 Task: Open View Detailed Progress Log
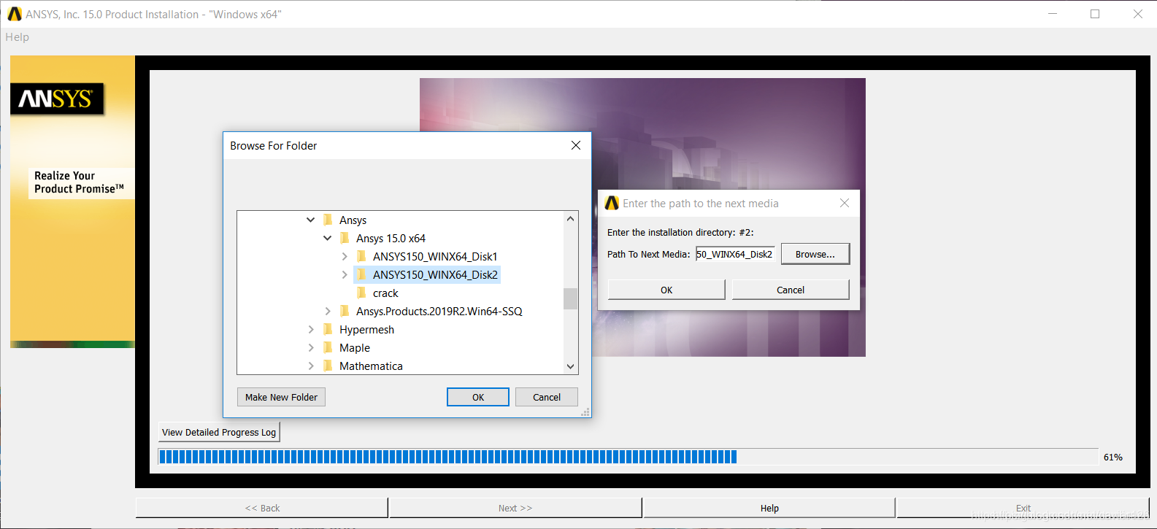pyautogui.click(x=219, y=432)
